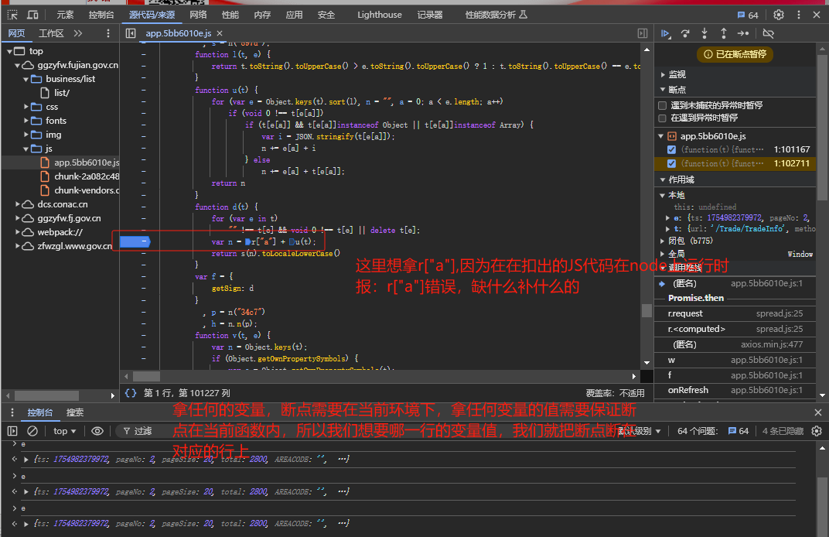Open the onRefresh call stack frame
This screenshot has width=829, height=537.
tap(687, 390)
